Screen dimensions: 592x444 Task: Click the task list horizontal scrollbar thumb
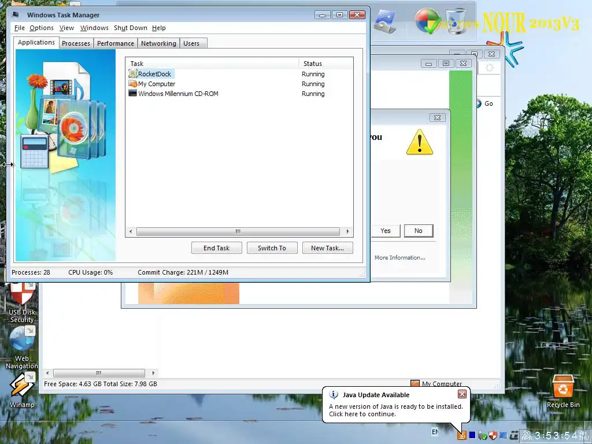pyautogui.click(x=238, y=231)
